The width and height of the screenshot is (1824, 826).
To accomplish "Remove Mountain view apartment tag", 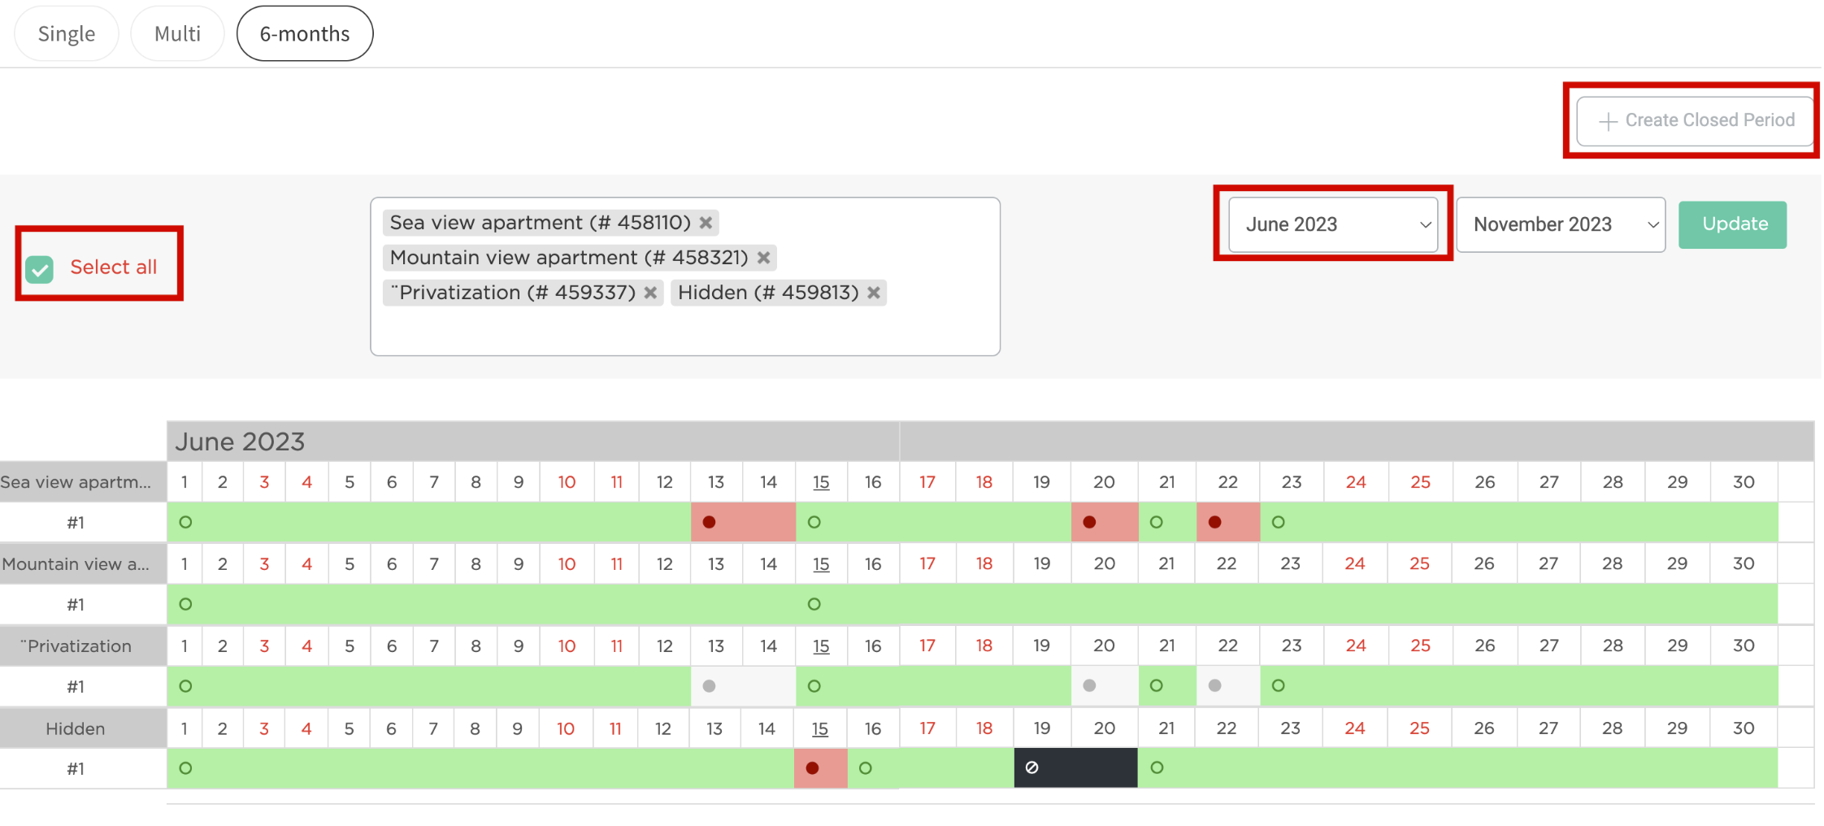I will (x=763, y=258).
